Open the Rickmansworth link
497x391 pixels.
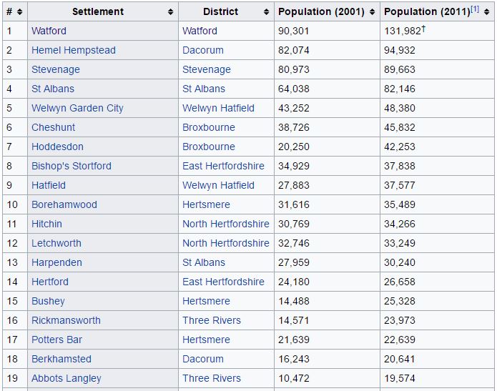[66, 320]
